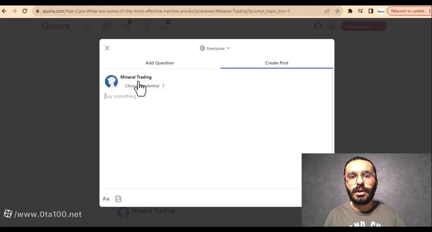Insert an image using the picture icon
Screen dimensions: 432x232
click(118, 199)
